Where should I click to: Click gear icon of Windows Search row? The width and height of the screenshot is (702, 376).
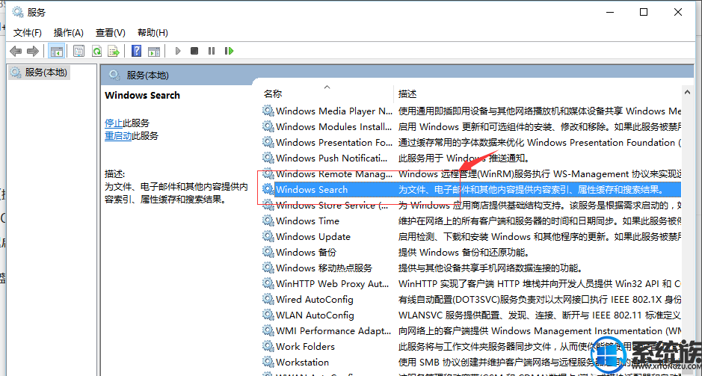268,189
